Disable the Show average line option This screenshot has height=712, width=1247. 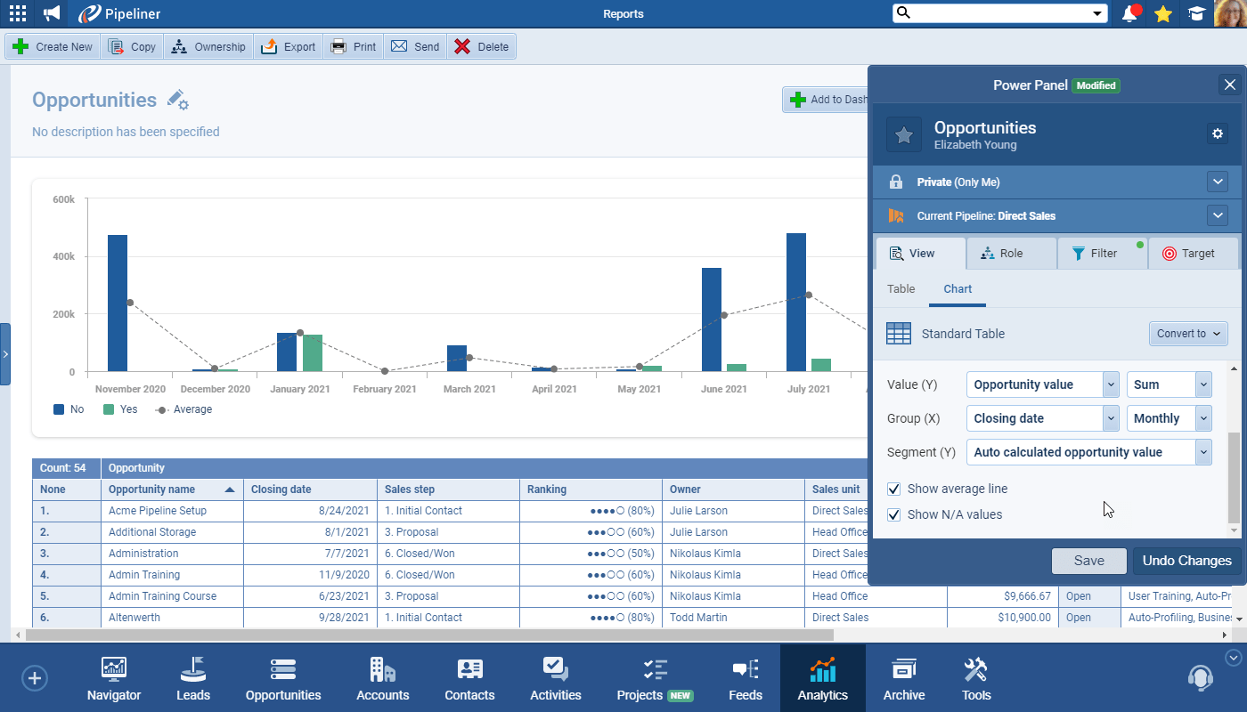pos(893,489)
